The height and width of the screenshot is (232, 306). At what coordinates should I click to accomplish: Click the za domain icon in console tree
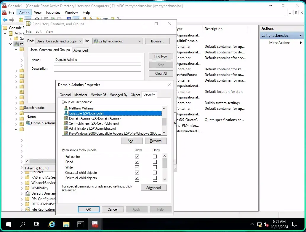[x=16, y=44]
